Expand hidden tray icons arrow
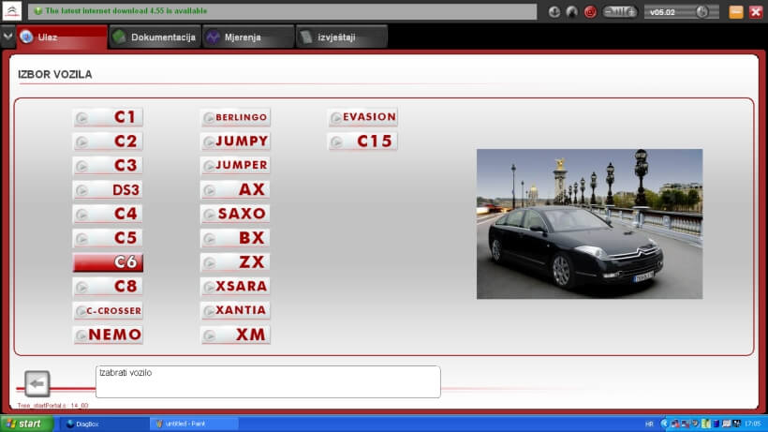This screenshot has height=432, width=768. pos(664,424)
